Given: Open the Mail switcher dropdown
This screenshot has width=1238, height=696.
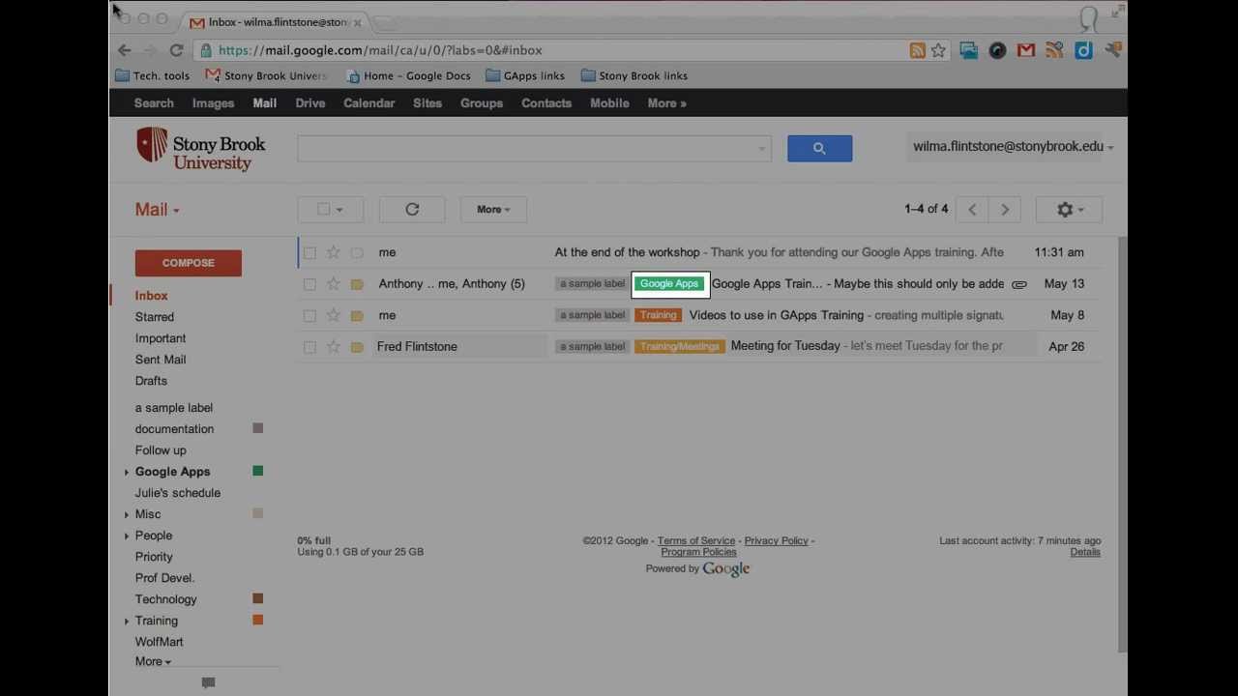Looking at the screenshot, I should point(157,209).
